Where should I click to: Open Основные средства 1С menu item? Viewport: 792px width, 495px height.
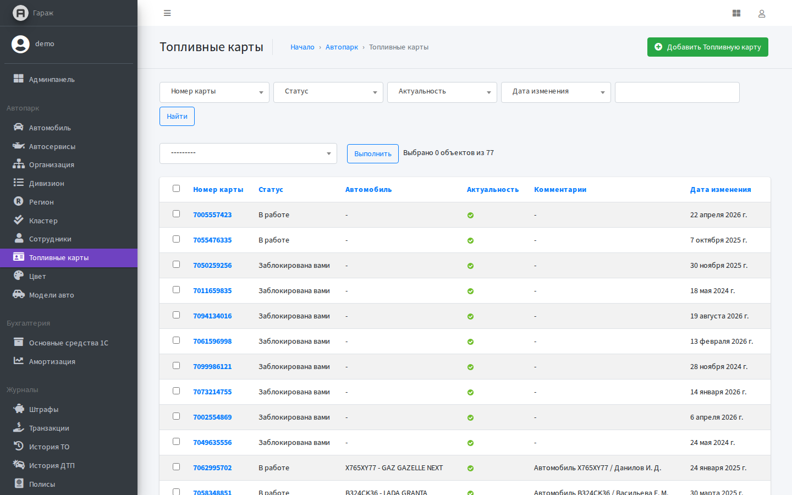[69, 343]
